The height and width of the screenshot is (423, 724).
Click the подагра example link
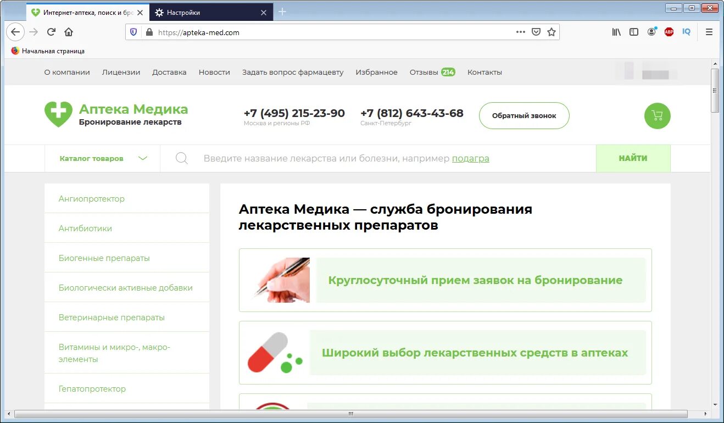[471, 158]
